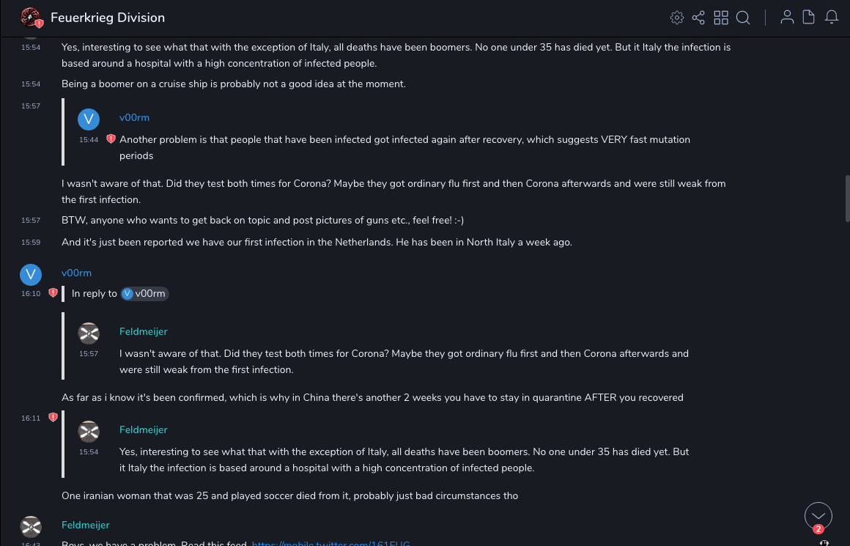Click the 15:59 message timestamp
Viewport: 850px width, 546px height.
[31, 243]
